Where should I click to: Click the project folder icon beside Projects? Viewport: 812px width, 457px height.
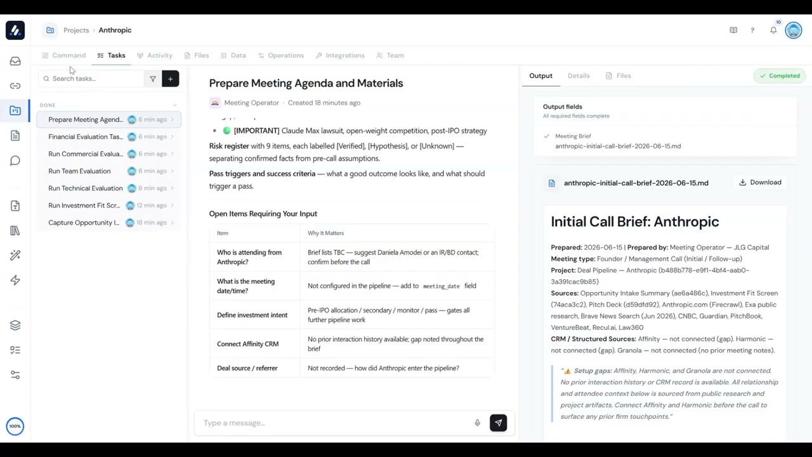click(x=50, y=30)
